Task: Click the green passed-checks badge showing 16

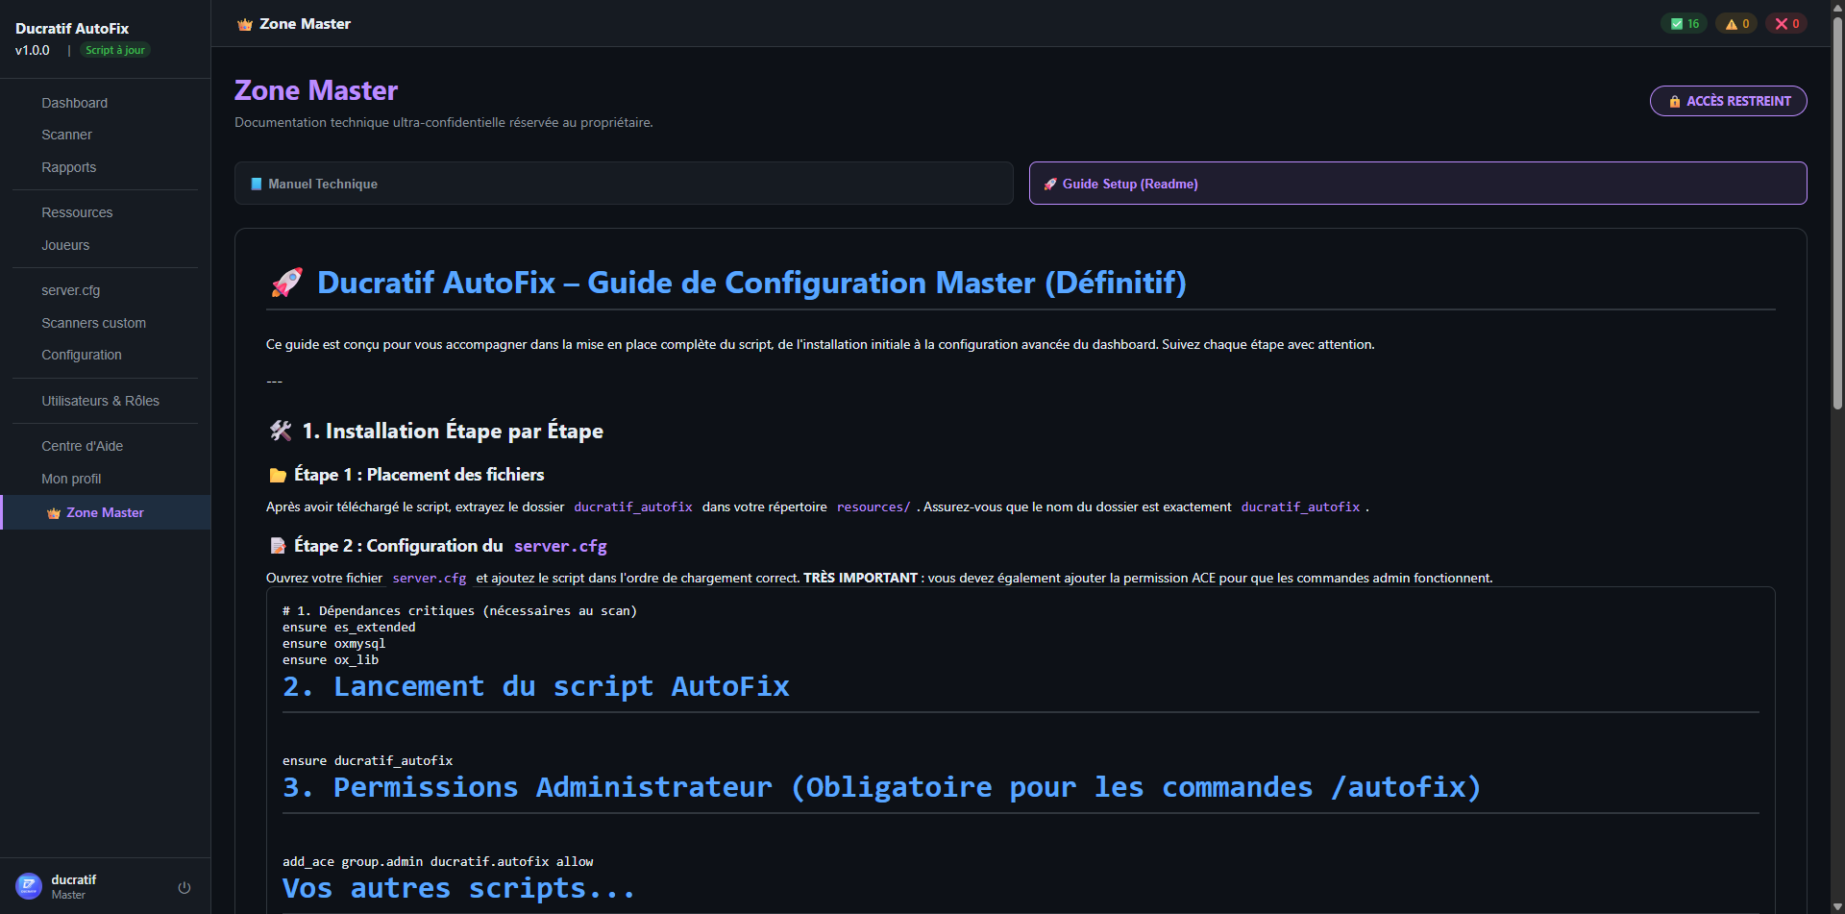Action: pyautogui.click(x=1684, y=23)
